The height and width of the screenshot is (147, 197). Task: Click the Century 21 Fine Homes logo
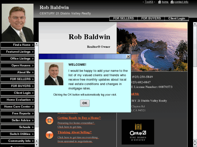(x=138, y=132)
